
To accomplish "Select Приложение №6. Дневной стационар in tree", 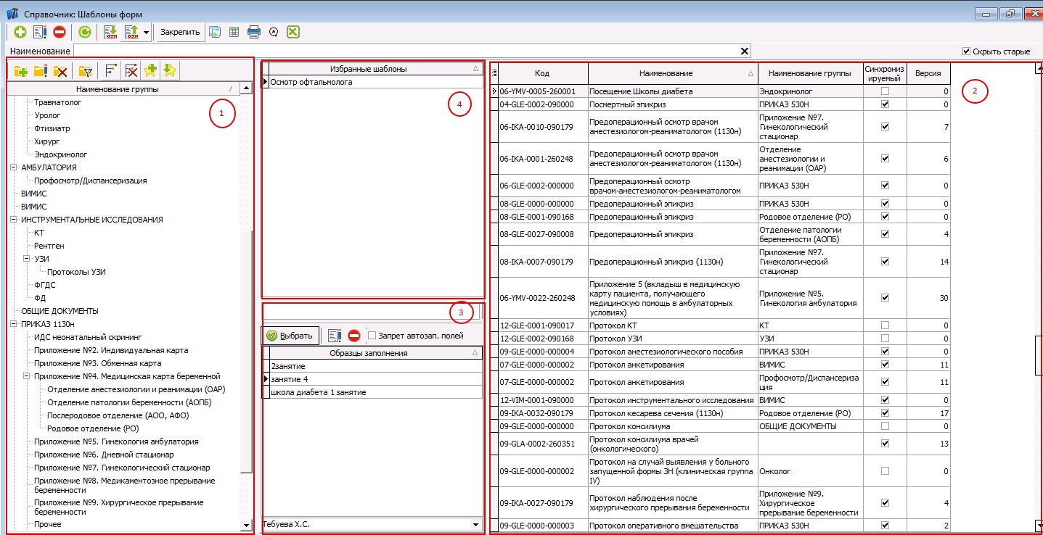I will click(x=104, y=455).
